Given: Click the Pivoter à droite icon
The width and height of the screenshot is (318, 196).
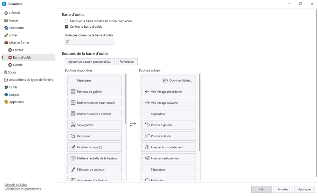Looking at the screenshot, I should point(147,136).
